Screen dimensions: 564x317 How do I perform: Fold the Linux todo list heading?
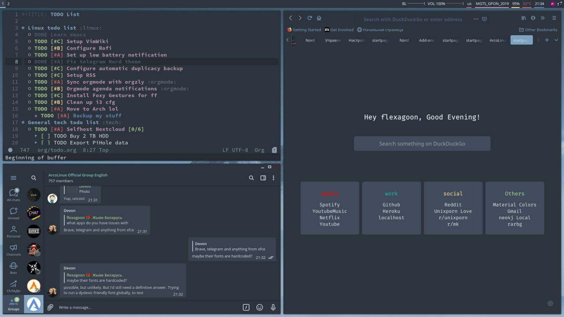click(23, 28)
